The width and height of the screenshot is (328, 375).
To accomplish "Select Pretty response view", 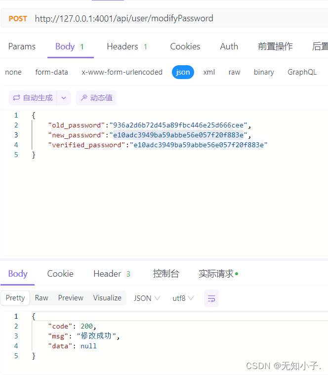I will [15, 298].
